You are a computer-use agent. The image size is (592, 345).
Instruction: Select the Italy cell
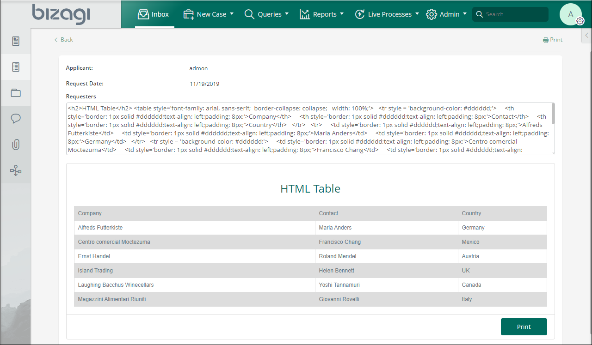503,299
